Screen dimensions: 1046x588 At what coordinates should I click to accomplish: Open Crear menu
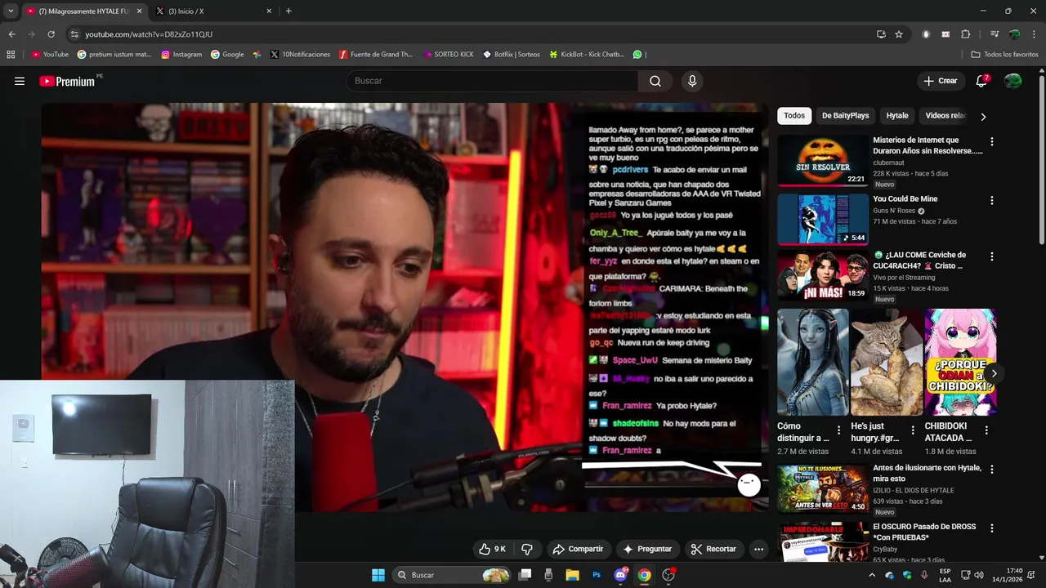[940, 81]
